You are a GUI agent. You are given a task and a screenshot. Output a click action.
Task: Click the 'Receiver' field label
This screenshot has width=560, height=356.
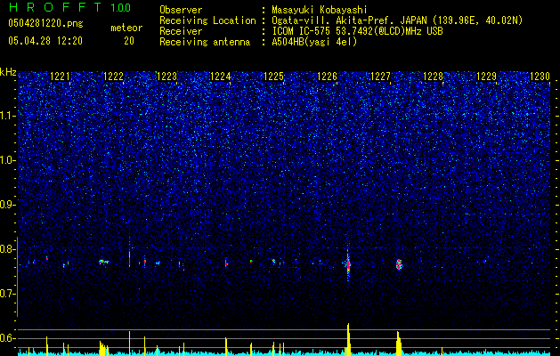click(x=181, y=31)
